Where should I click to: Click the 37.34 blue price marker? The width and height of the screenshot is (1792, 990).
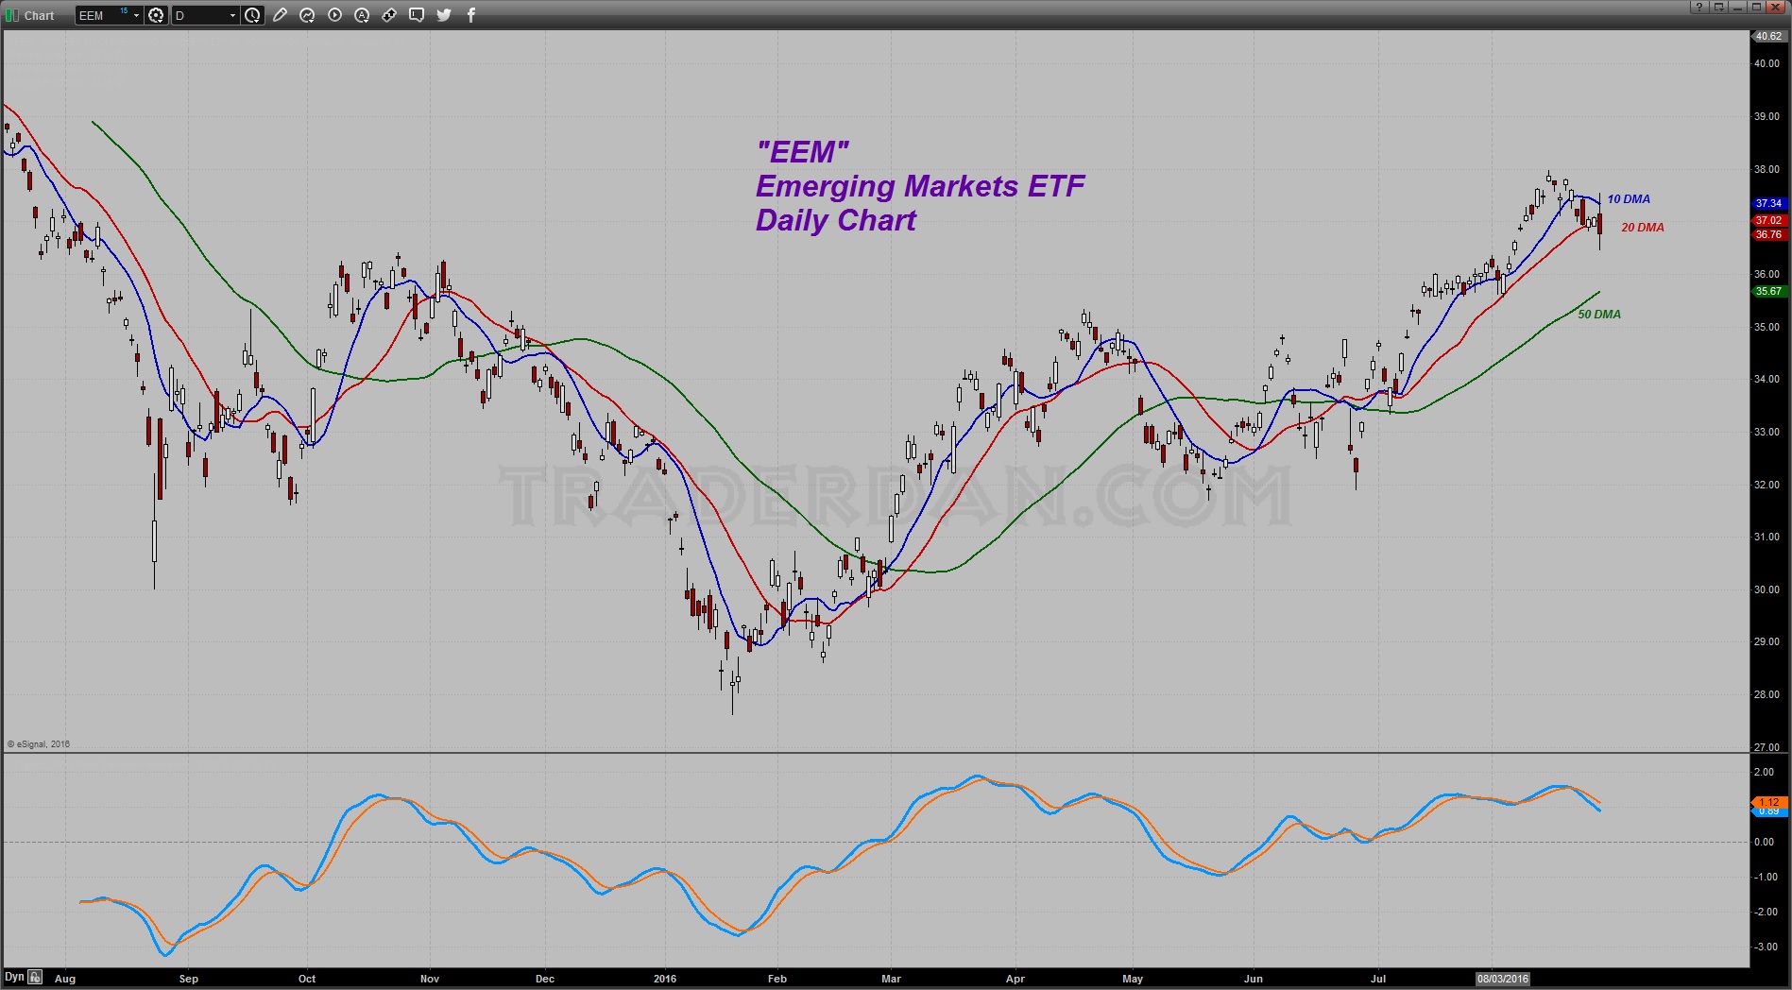pyautogui.click(x=1768, y=203)
